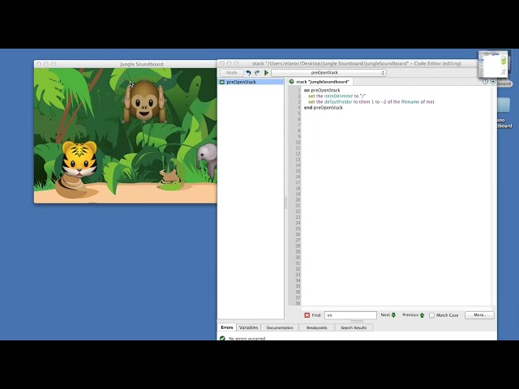Click the disabled Apply button
The width and height of the screenshot is (519, 389).
pyautogui.click(x=232, y=73)
